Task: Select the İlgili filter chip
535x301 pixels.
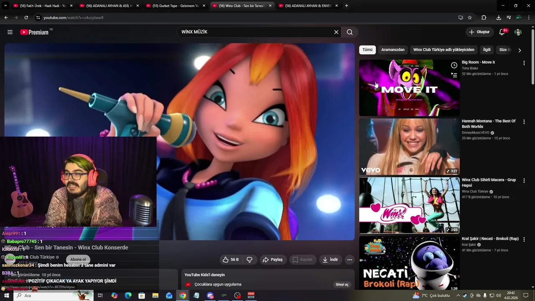Action: [x=487, y=50]
